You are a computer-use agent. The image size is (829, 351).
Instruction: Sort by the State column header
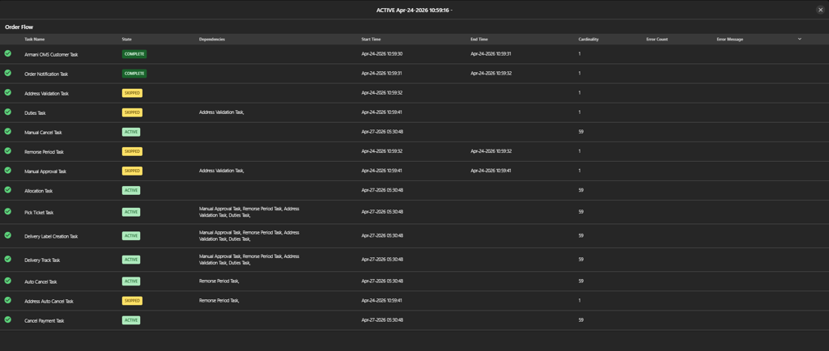[x=127, y=40]
